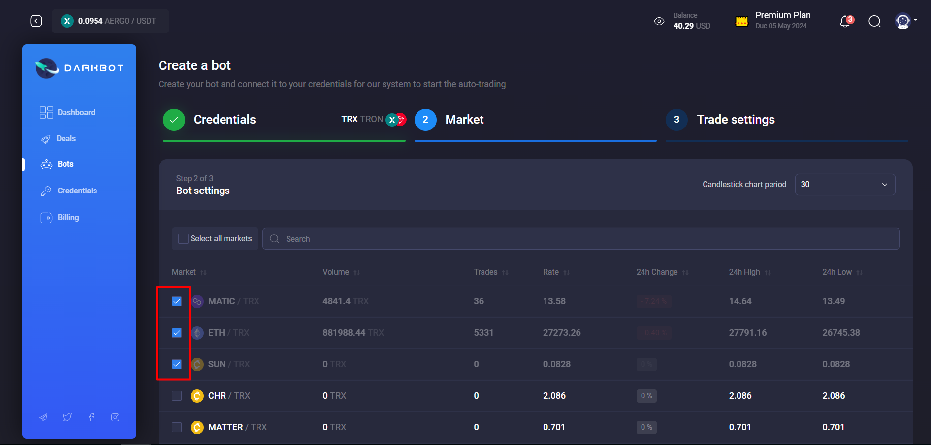The width and height of the screenshot is (931, 445).
Task: Click the back arrow beside the ticker
Action: (36, 21)
